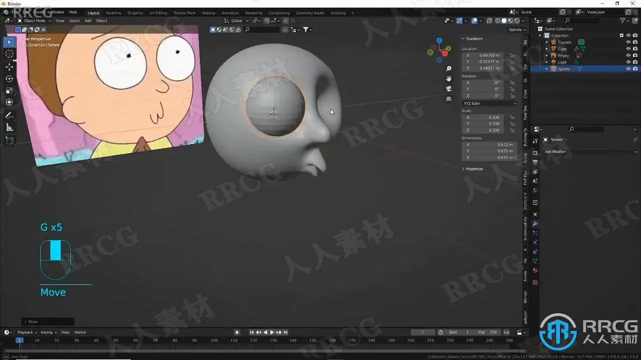This screenshot has height=360, width=641.
Task: Open the viewport Object menu
Action: [x=102, y=20]
